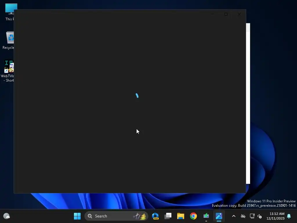297x223 pixels.
Task: Click the taskbar app beside Chrome
Action: point(206,216)
